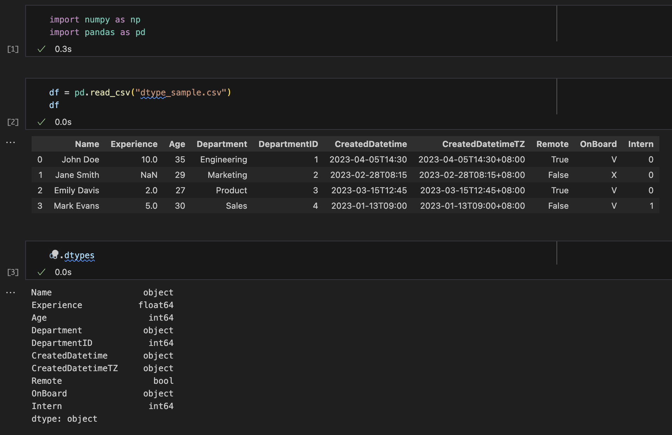Click the execution count label [1]
The height and width of the screenshot is (435, 672).
coord(13,49)
